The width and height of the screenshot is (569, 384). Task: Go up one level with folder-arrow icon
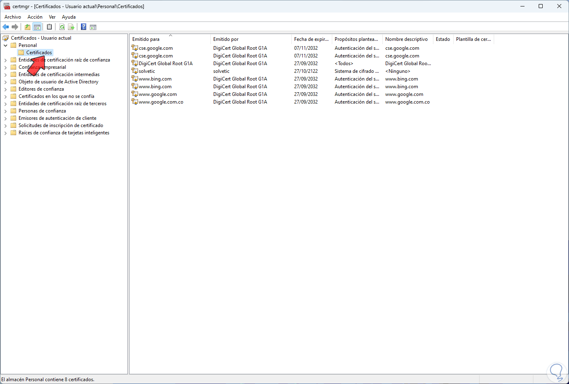(x=28, y=27)
